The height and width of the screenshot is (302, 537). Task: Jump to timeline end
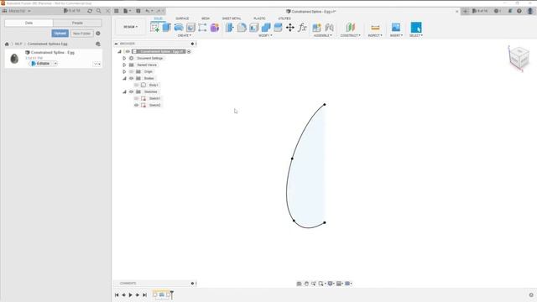click(145, 294)
